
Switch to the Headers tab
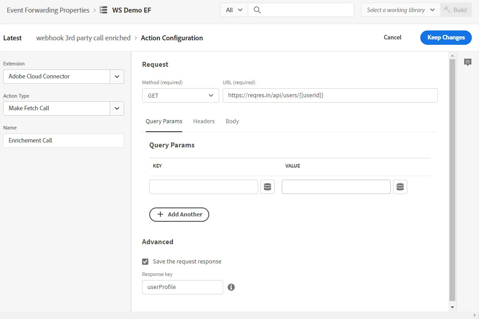[204, 121]
